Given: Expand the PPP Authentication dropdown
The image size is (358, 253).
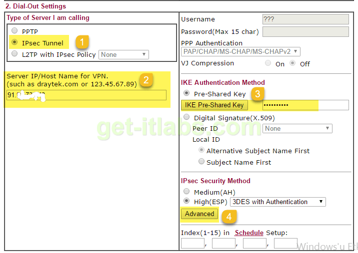Looking at the screenshot, I should pos(240,51).
